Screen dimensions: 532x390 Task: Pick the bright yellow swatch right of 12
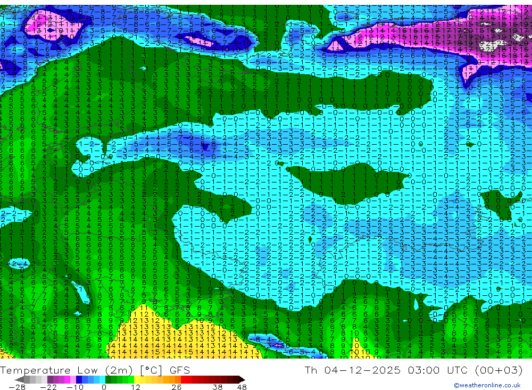[137, 380]
